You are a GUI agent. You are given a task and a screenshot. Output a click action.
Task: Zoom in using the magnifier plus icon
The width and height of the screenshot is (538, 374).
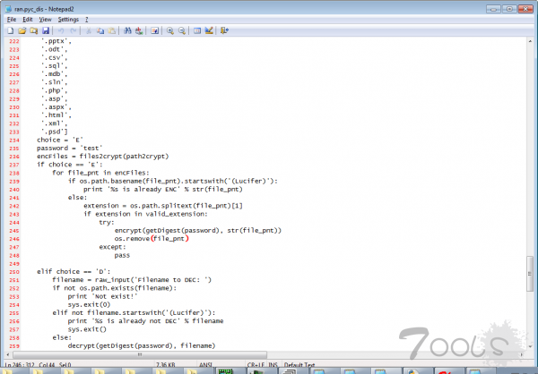click(171, 30)
